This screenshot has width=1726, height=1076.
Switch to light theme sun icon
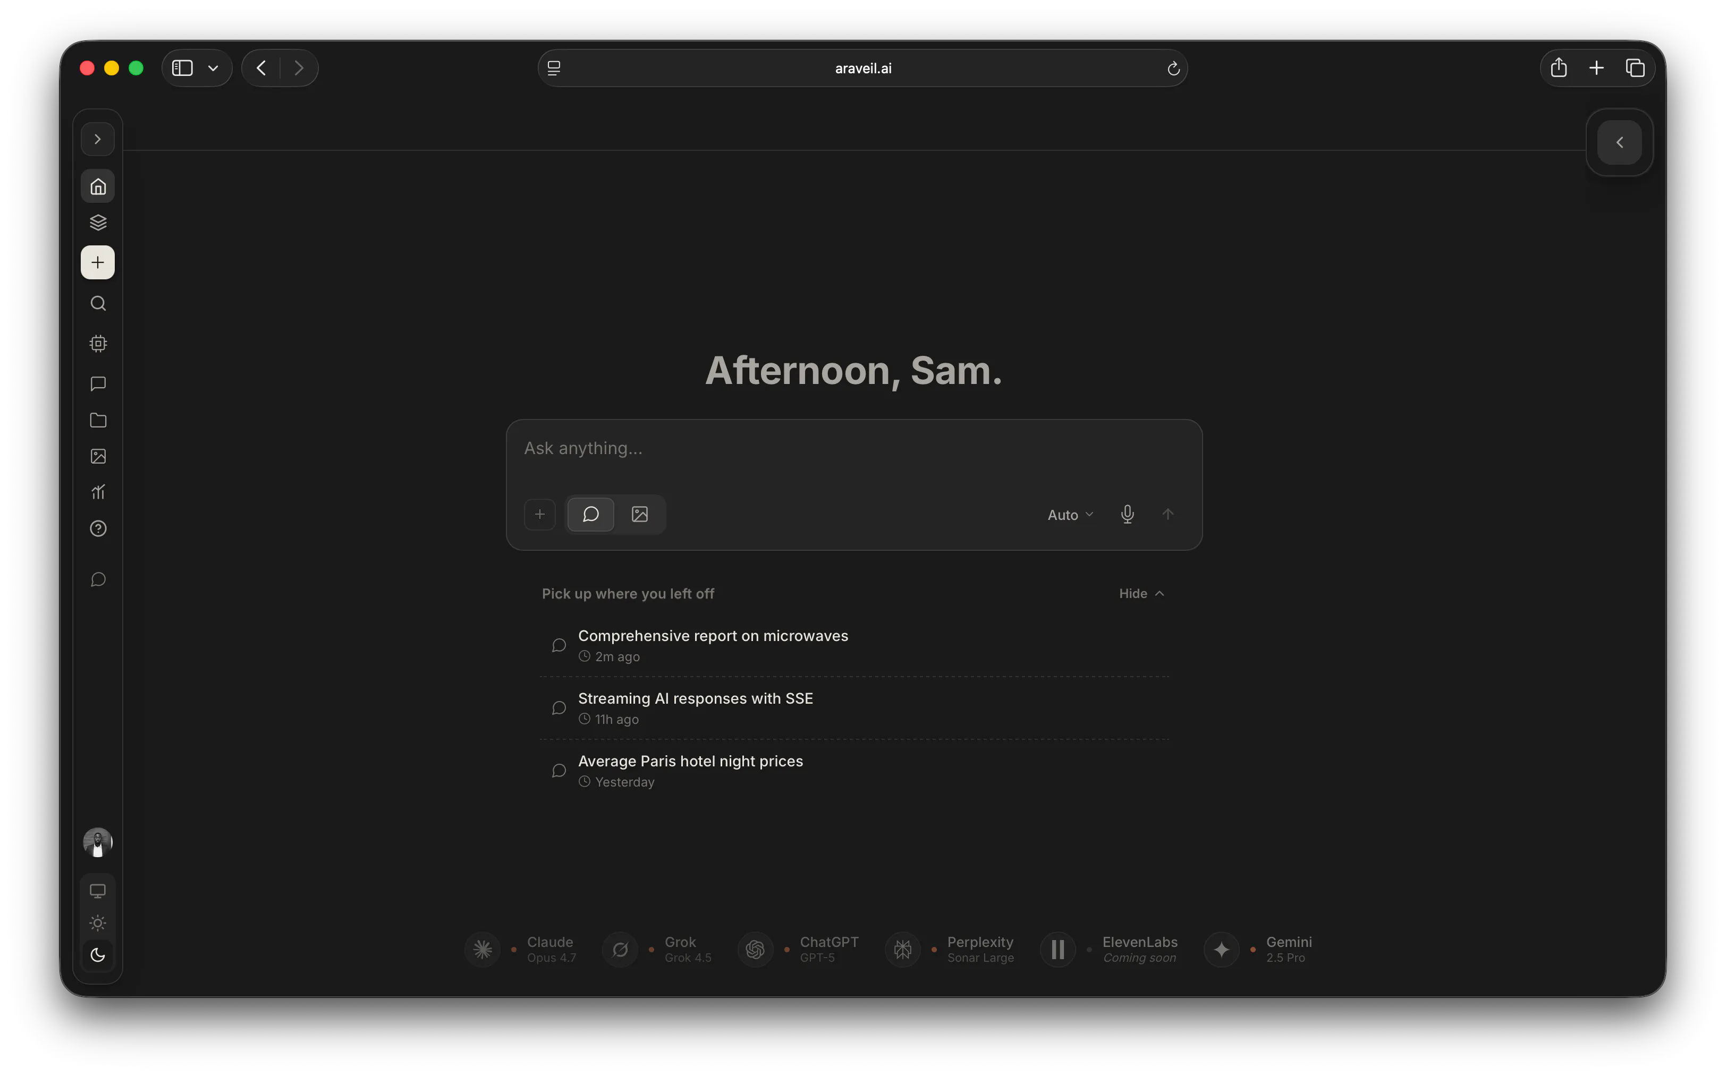point(98,923)
